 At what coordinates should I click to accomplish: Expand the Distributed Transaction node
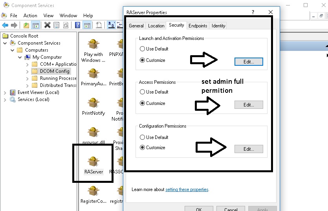(27, 86)
